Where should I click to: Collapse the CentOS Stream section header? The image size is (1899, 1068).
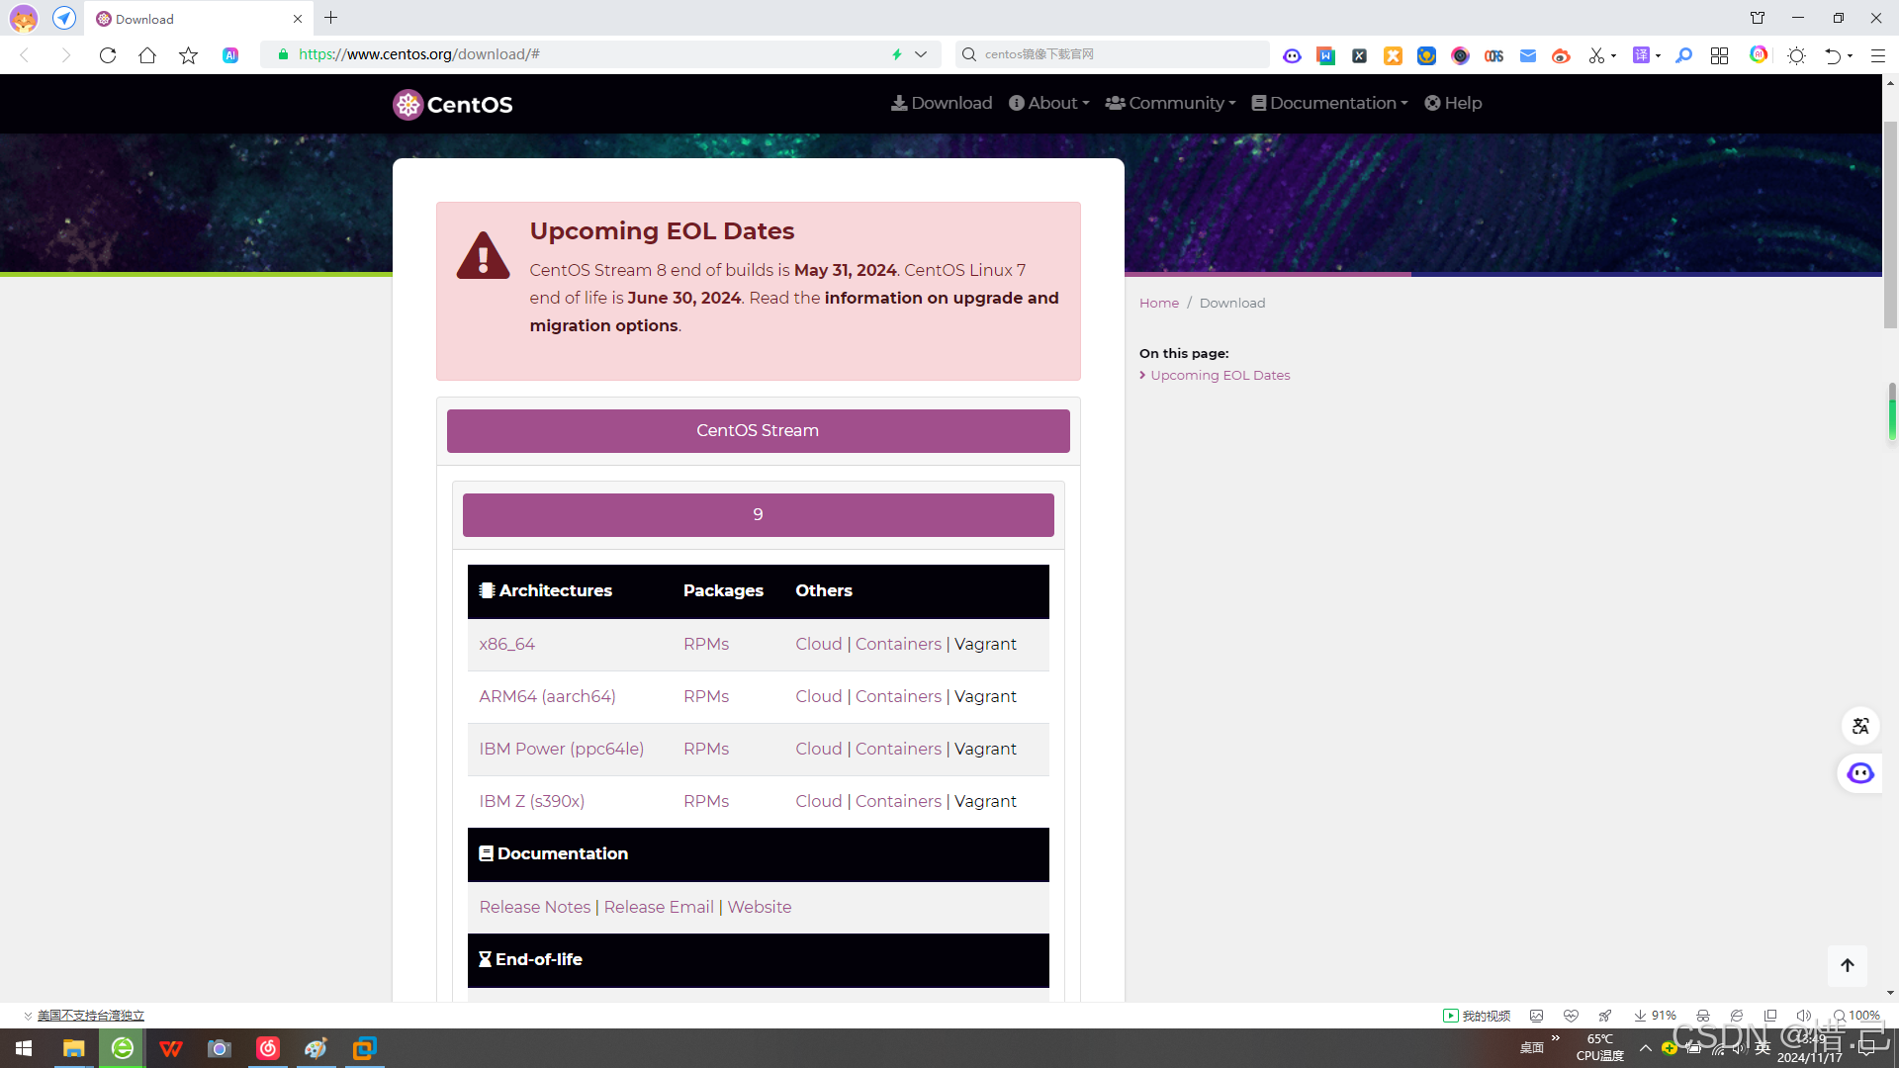[758, 431]
